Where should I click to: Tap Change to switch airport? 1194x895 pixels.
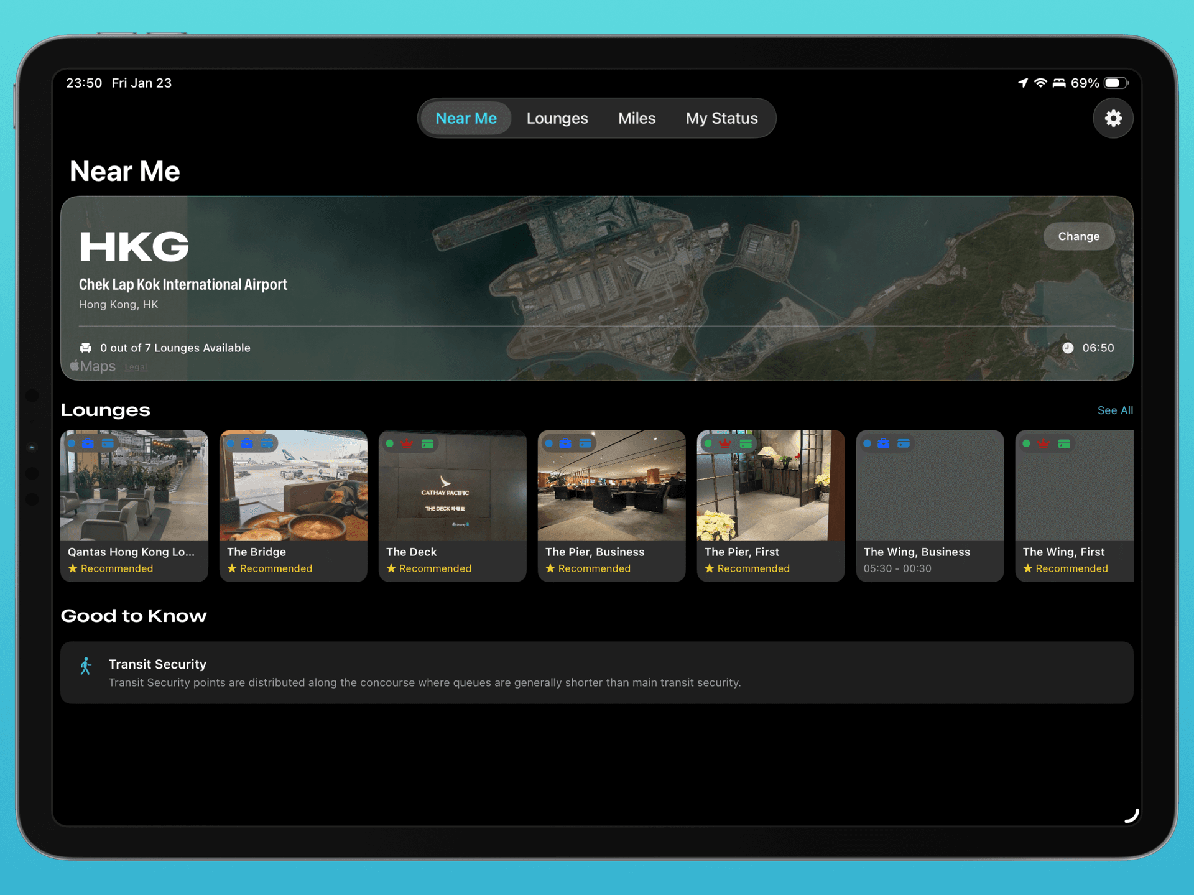1078,236
